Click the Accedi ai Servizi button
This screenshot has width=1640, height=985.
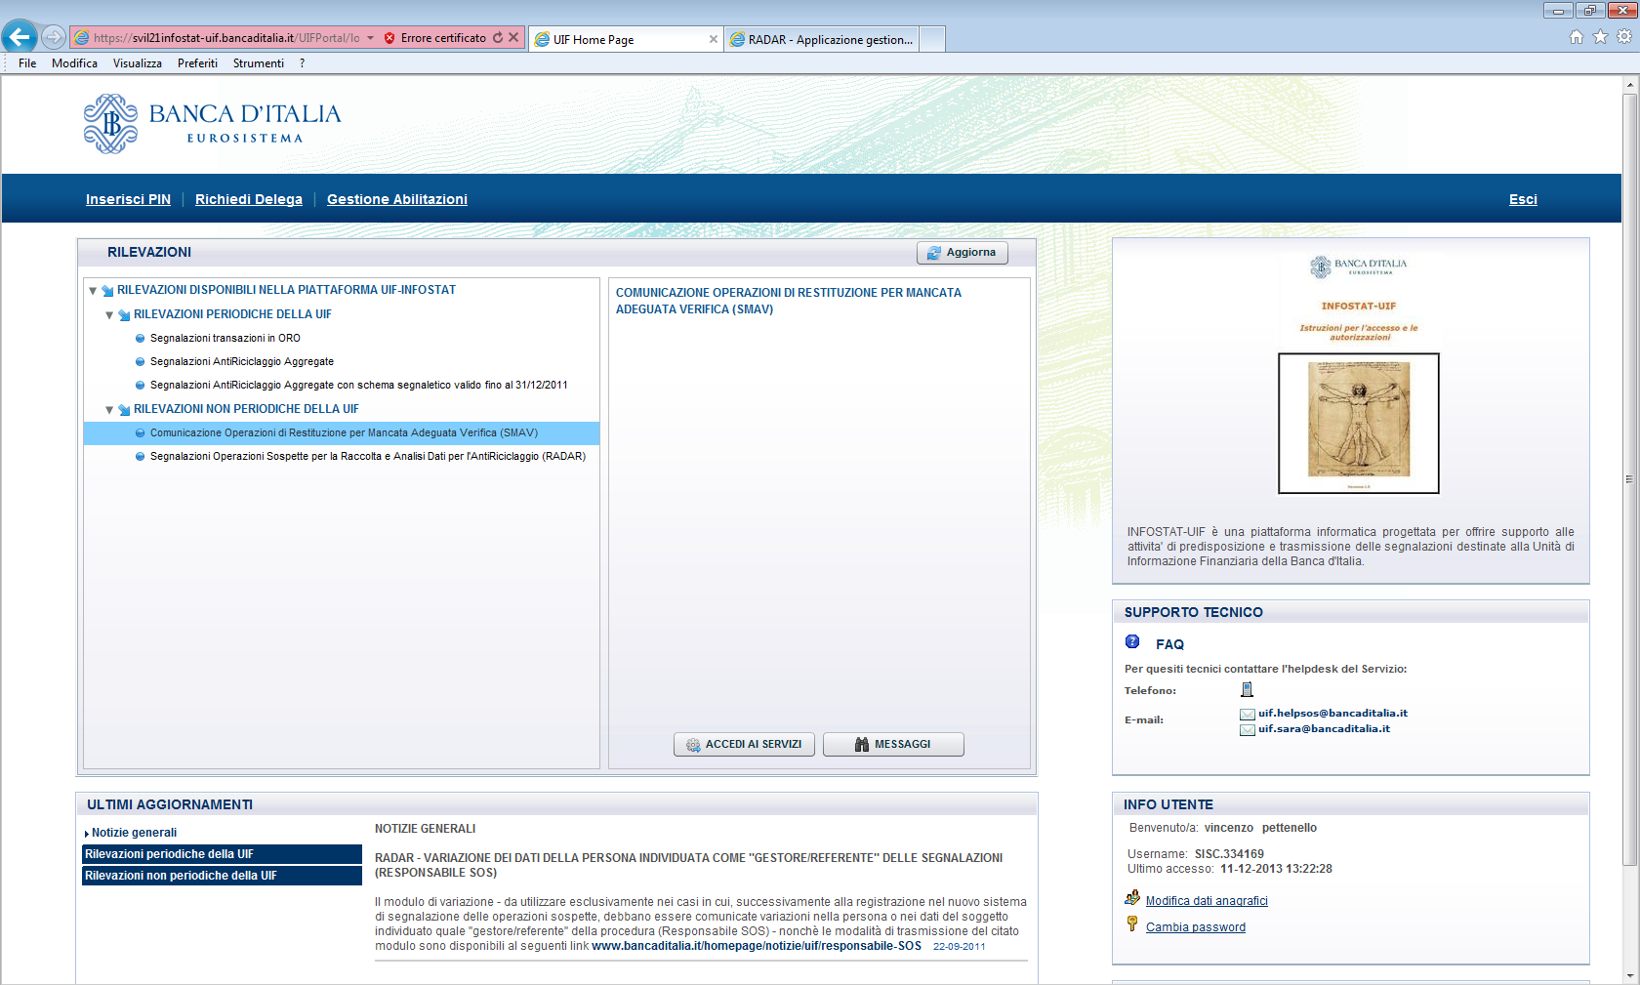(744, 744)
